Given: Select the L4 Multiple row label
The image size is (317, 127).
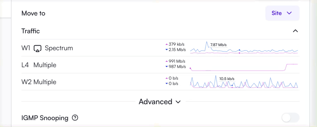Looking at the screenshot, I should pos(39,65).
